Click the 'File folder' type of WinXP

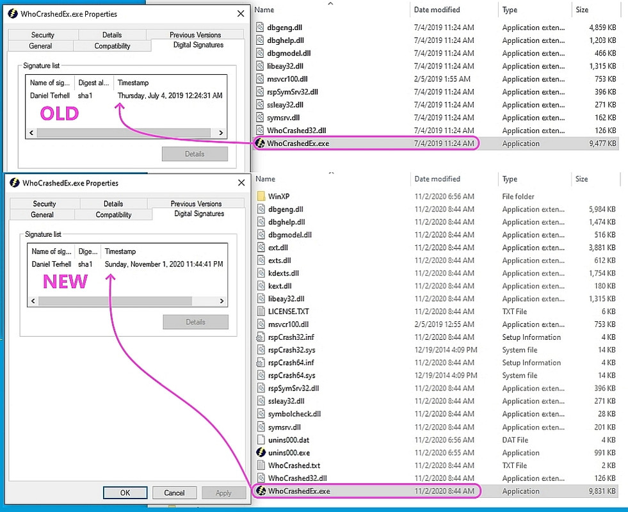pos(518,196)
